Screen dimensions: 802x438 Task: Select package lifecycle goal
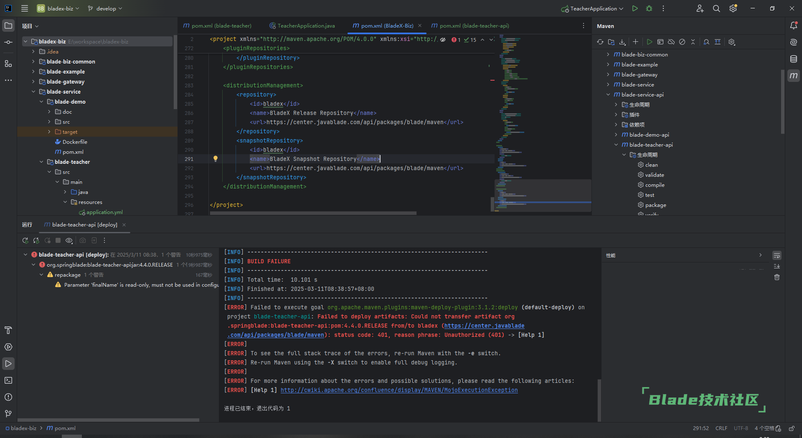tap(655, 205)
